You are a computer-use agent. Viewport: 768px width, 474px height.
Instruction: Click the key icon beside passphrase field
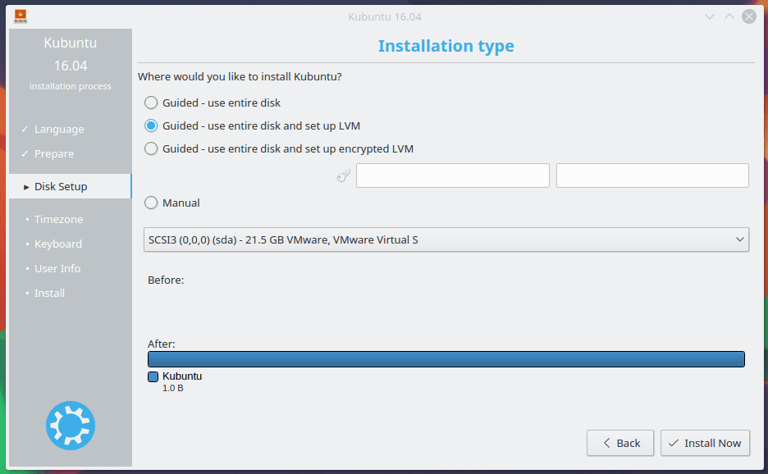(x=344, y=175)
